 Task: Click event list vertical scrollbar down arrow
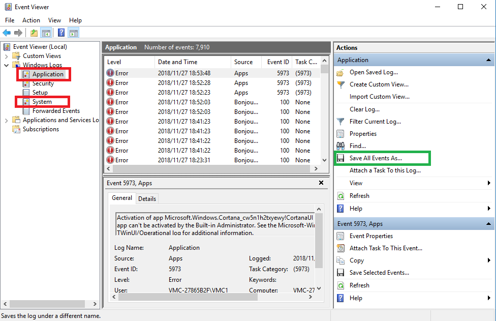pyautogui.click(x=324, y=160)
